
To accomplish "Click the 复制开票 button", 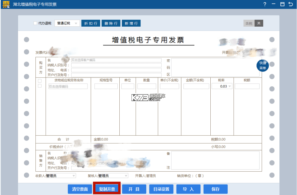I will click(107, 189).
